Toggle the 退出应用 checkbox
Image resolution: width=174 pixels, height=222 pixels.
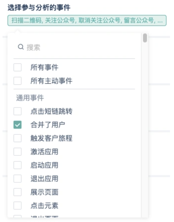[17, 179]
